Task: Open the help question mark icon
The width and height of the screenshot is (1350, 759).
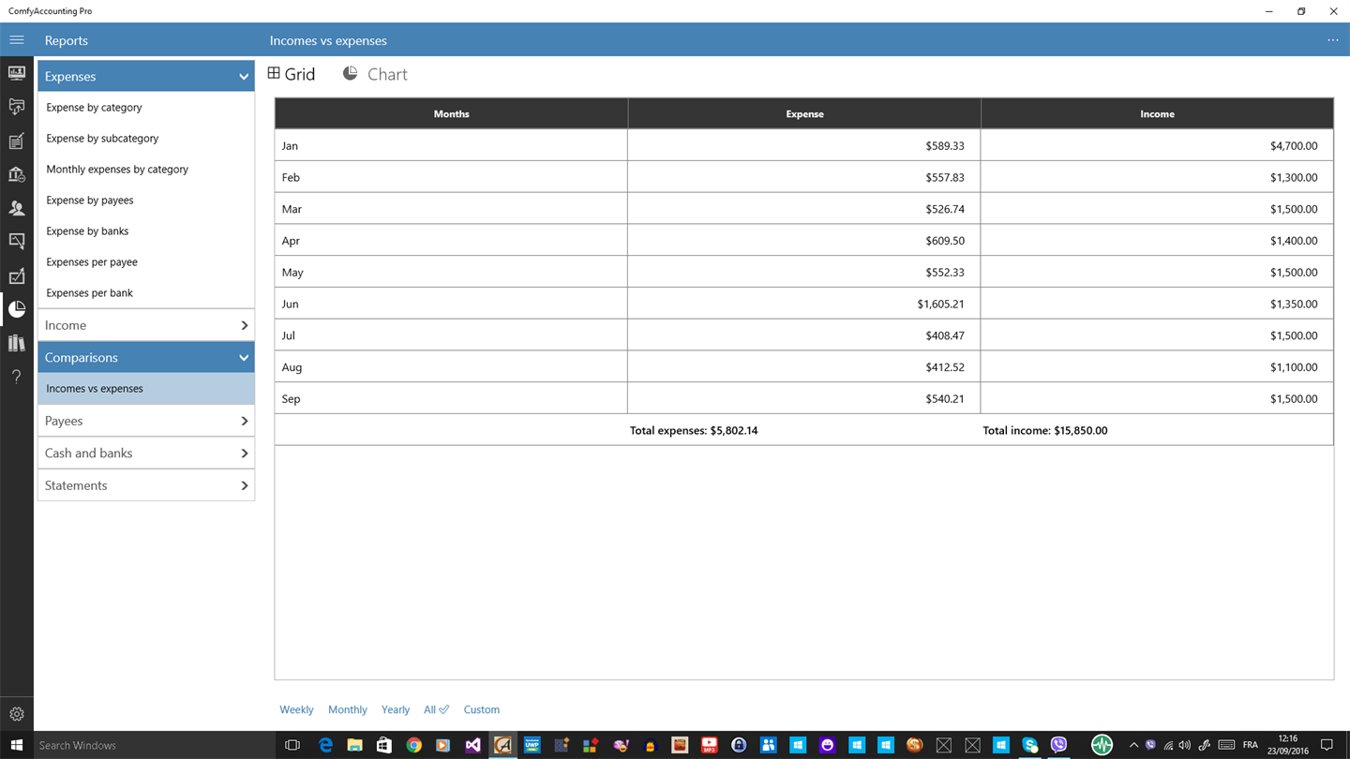Action: 17,377
